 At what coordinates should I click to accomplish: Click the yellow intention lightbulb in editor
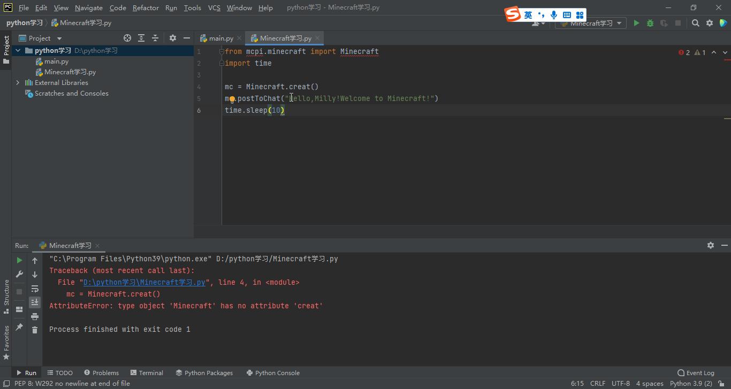pyautogui.click(x=232, y=99)
